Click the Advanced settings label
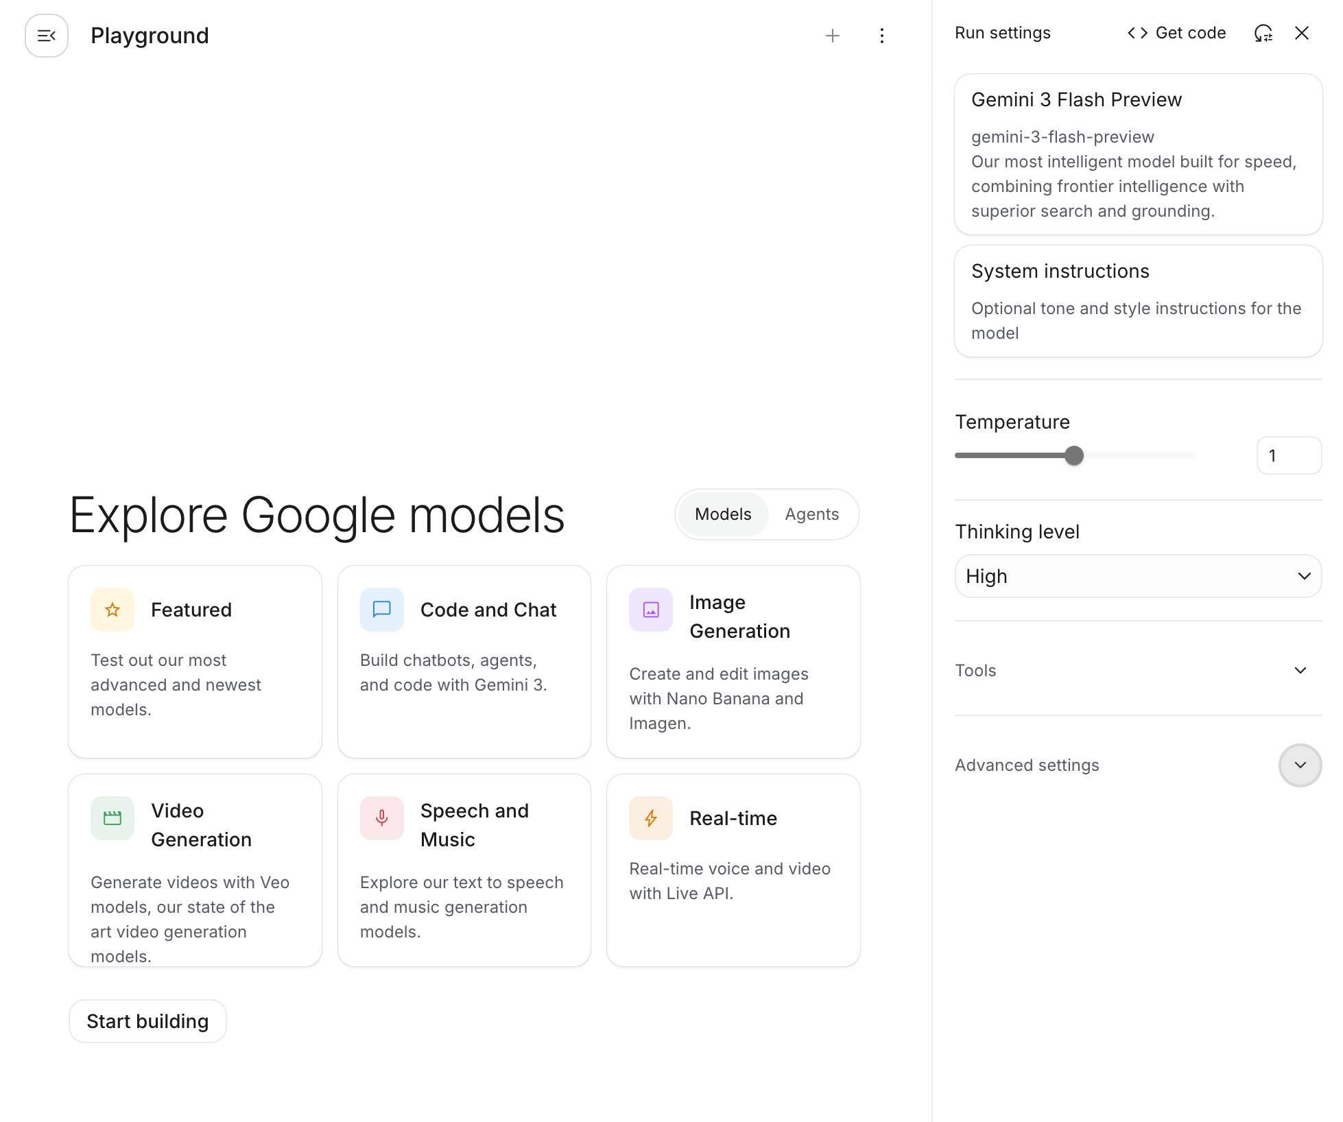 pos(1027,765)
